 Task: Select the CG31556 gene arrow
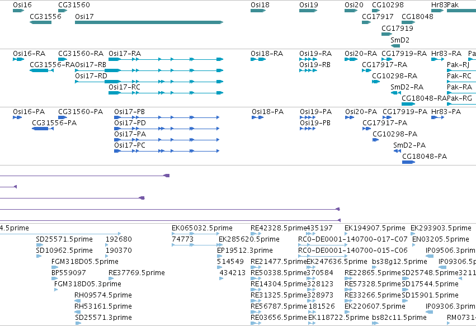pos(40,22)
